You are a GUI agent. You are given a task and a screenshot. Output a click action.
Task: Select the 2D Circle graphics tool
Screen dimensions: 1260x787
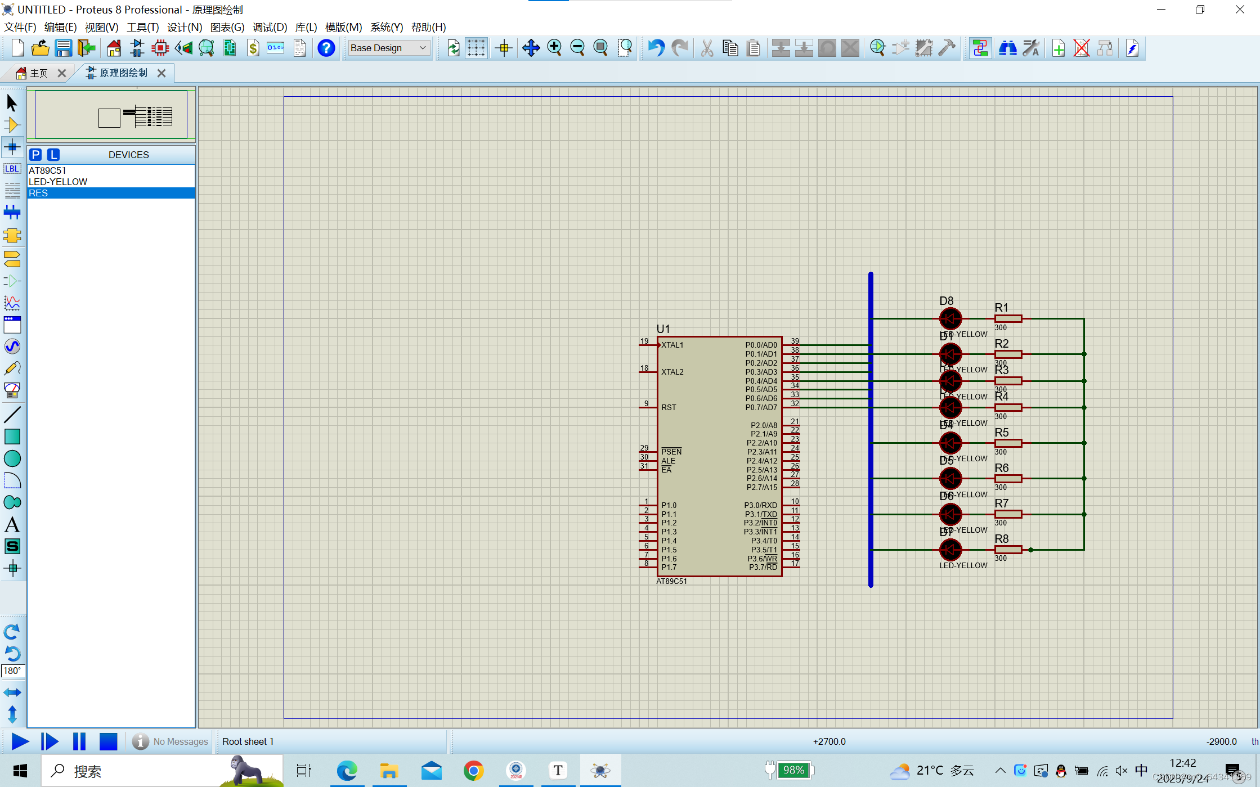point(12,458)
